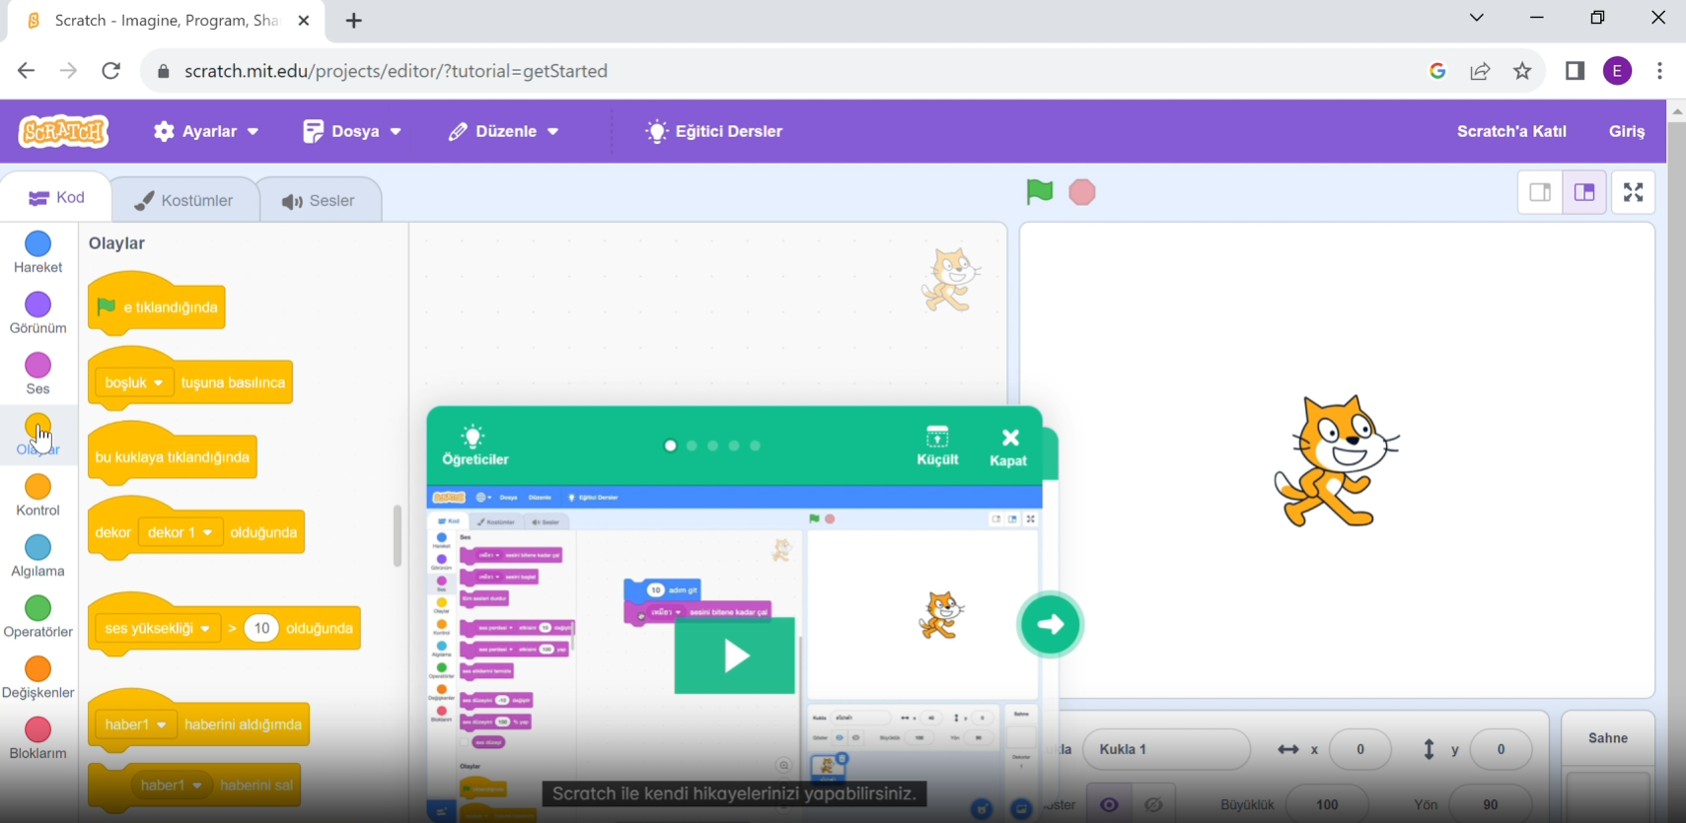Select the Algılama block category
1686x823 pixels.
38,557
